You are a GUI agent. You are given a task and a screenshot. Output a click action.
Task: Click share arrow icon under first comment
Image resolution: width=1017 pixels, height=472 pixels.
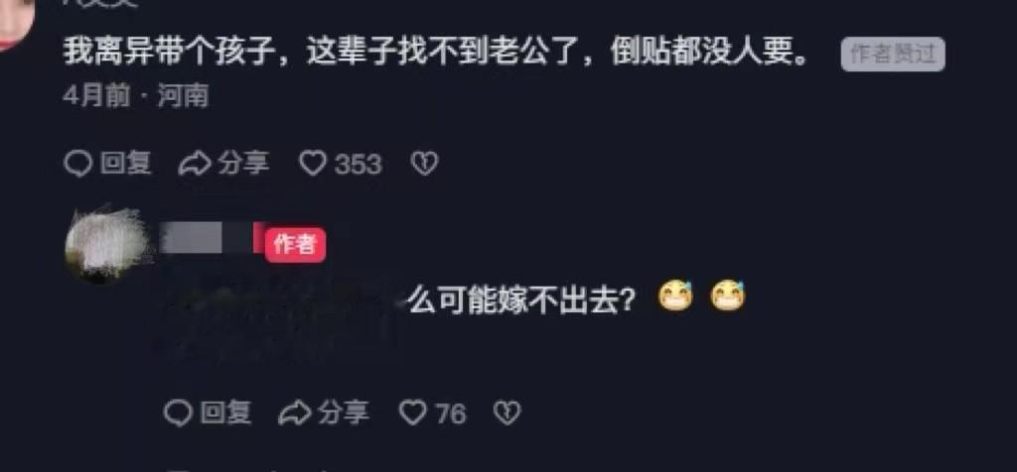pos(195,164)
